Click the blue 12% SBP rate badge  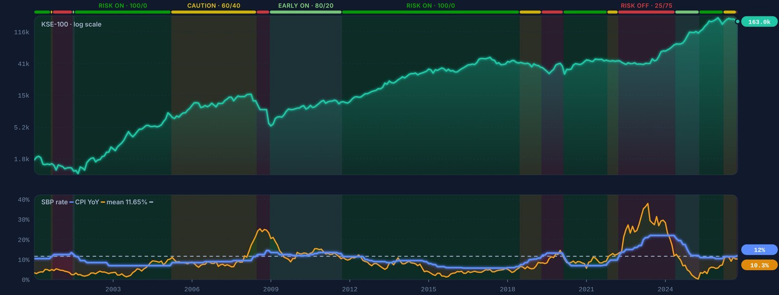click(x=759, y=250)
